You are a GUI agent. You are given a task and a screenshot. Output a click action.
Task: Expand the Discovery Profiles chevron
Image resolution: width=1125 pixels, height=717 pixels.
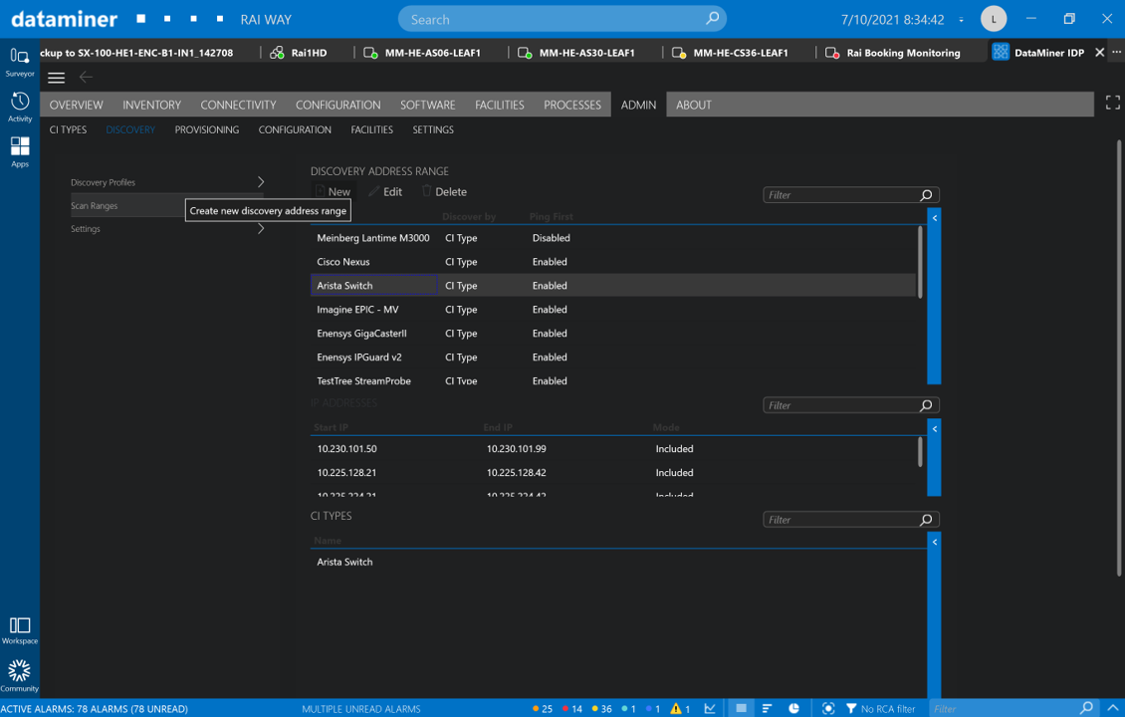261,182
